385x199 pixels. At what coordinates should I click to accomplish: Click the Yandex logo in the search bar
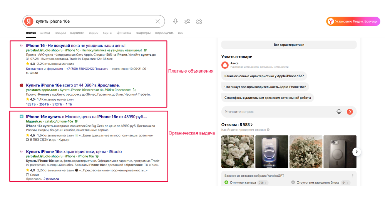click(29, 22)
